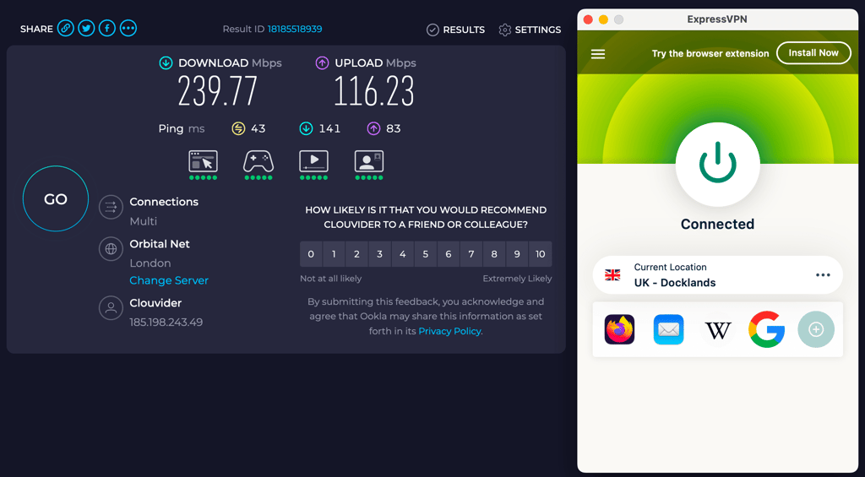Open Ookla Privacy Policy link
Viewport: 865px width, 477px height.
[x=449, y=332]
